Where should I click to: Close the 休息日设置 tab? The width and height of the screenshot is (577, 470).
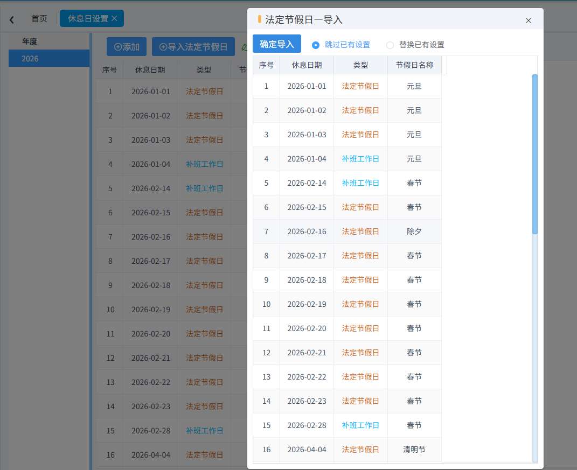pos(114,18)
